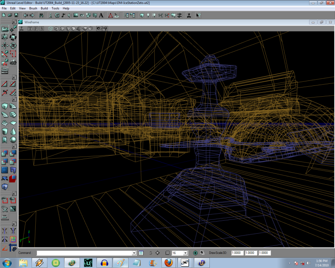Open the Windows Start menu orb
The image size is (335, 268).
tap(7, 263)
